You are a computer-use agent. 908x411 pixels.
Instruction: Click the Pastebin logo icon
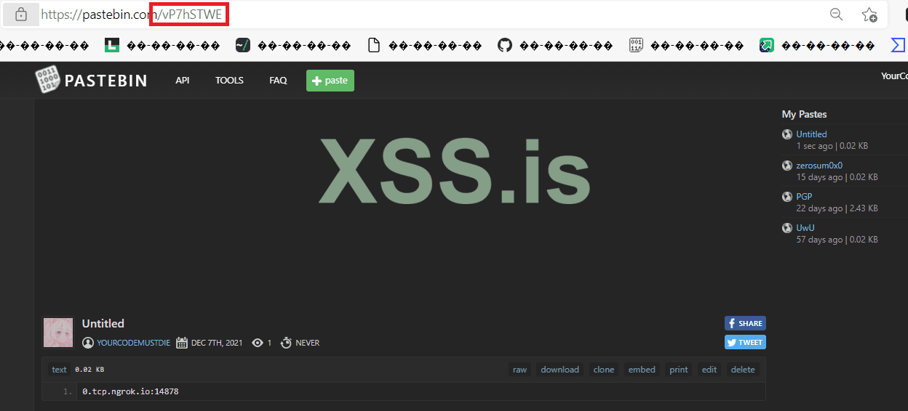(47, 80)
